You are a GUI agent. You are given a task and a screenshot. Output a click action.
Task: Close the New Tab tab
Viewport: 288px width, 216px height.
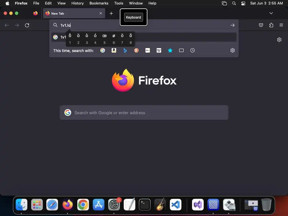click(x=101, y=13)
